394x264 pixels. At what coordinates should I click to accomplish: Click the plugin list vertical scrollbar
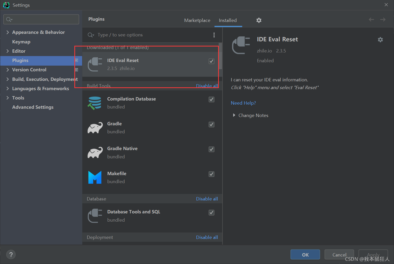tap(220, 56)
